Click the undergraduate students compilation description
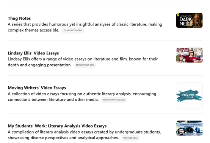The height and width of the screenshot is (143, 210). (84, 135)
